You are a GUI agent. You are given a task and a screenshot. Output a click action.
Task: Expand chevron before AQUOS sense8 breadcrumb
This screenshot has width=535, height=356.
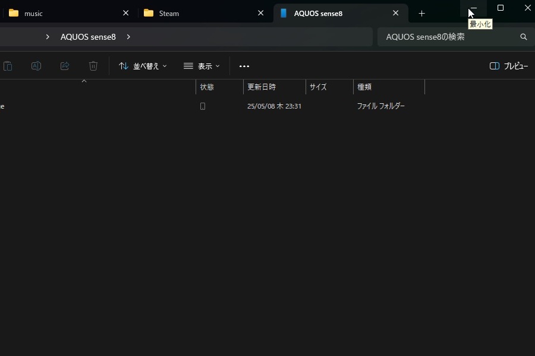(x=48, y=37)
